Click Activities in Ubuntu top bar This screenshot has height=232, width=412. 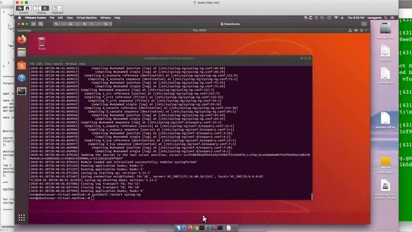tap(24, 30)
